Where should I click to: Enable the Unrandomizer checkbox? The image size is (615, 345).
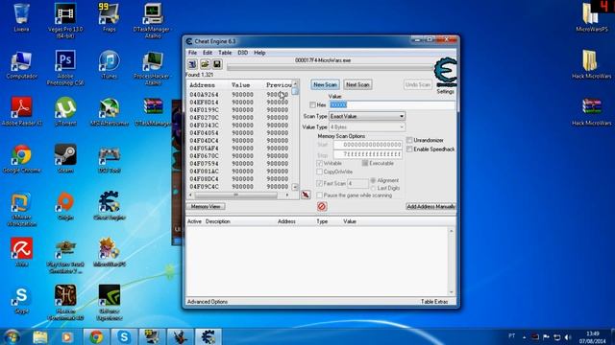[409, 140]
